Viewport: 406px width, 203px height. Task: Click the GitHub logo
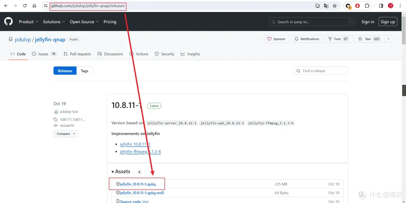pos(8,21)
